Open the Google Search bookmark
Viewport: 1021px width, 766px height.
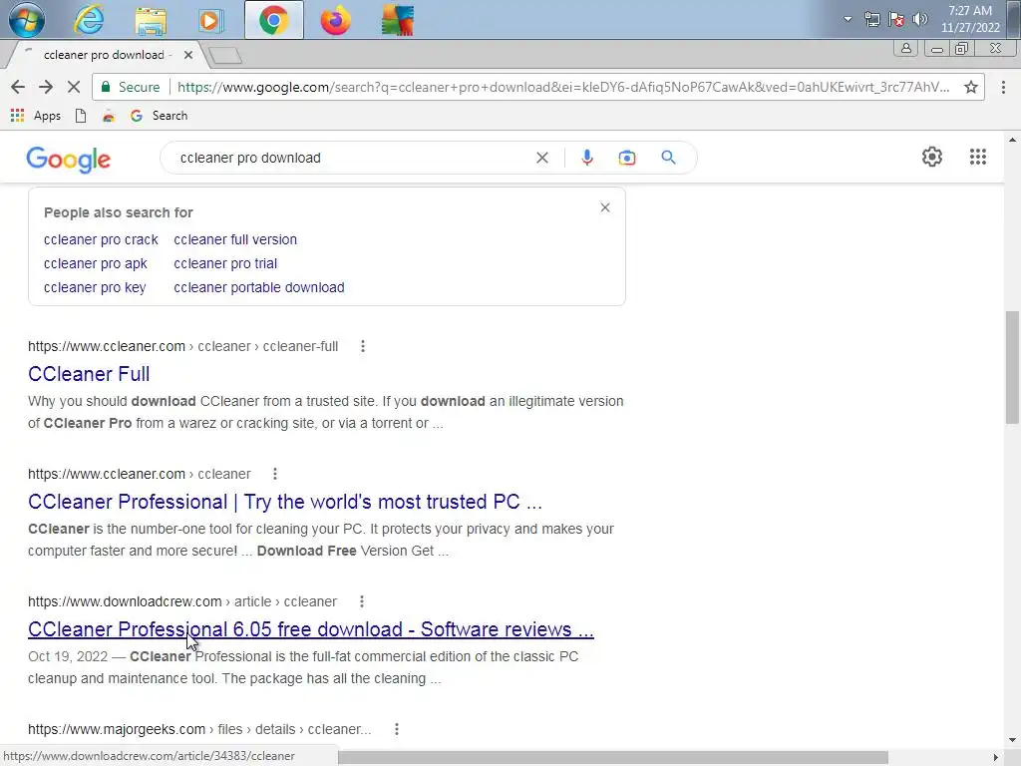(x=159, y=116)
